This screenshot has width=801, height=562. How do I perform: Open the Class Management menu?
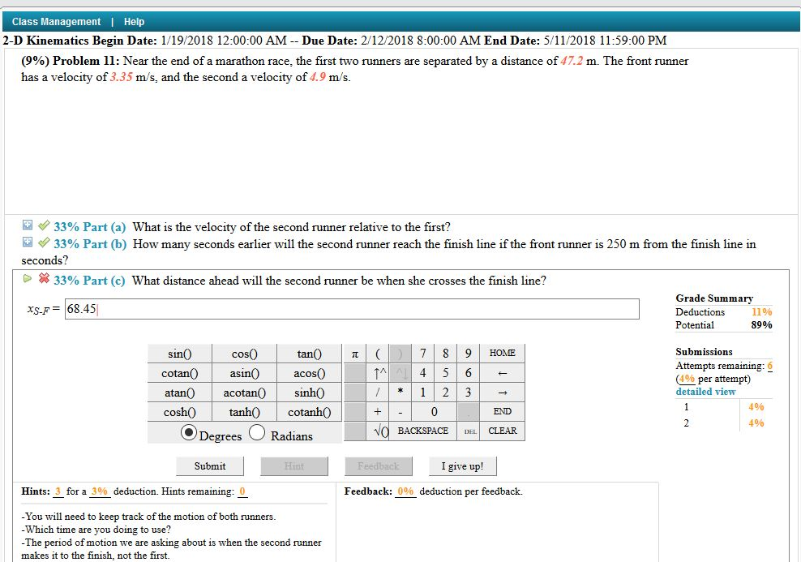coord(57,21)
